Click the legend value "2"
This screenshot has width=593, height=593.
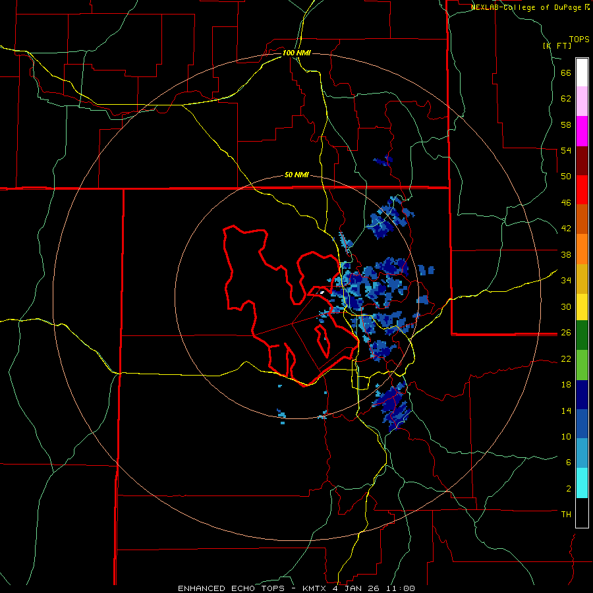click(x=568, y=488)
